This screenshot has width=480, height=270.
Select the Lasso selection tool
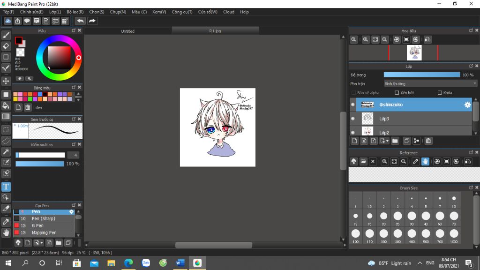tap(6, 141)
